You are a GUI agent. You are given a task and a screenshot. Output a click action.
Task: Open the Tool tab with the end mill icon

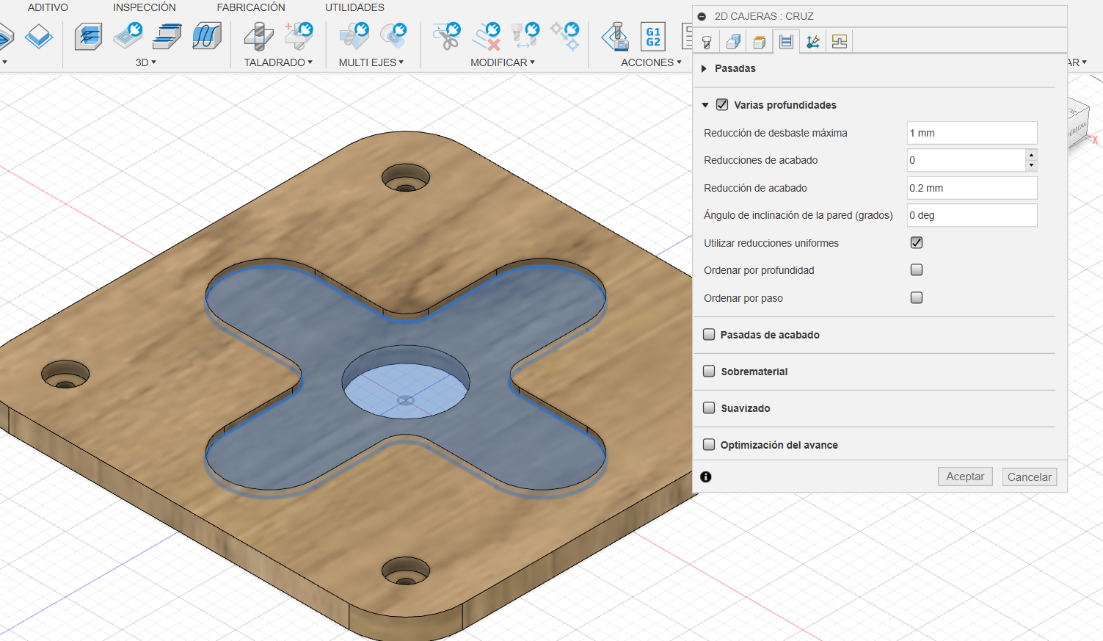pos(707,42)
